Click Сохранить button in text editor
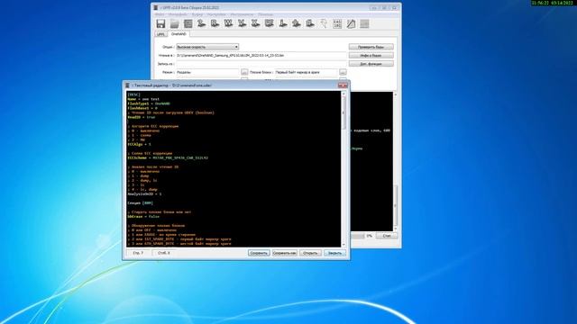The image size is (577, 324). pyautogui.click(x=259, y=253)
